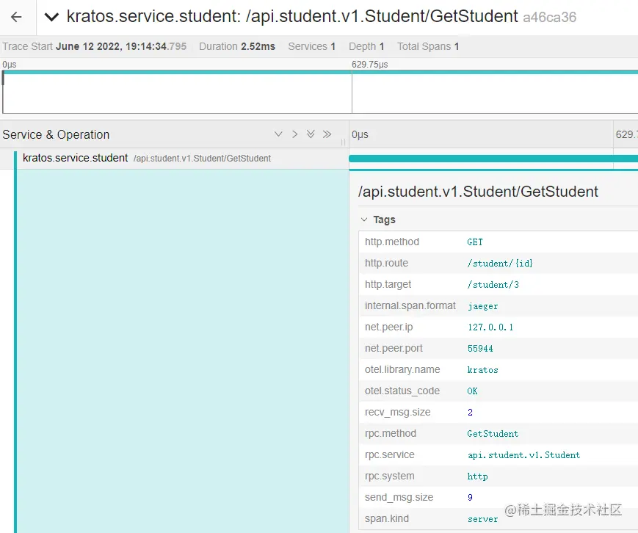Click the recv_msg.size tag row

(499, 412)
